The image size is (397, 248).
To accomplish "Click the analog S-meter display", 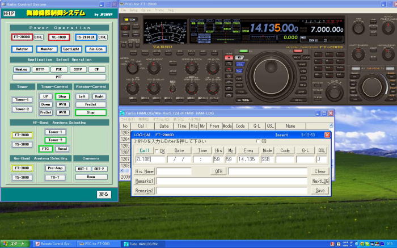I will [x=165, y=31].
